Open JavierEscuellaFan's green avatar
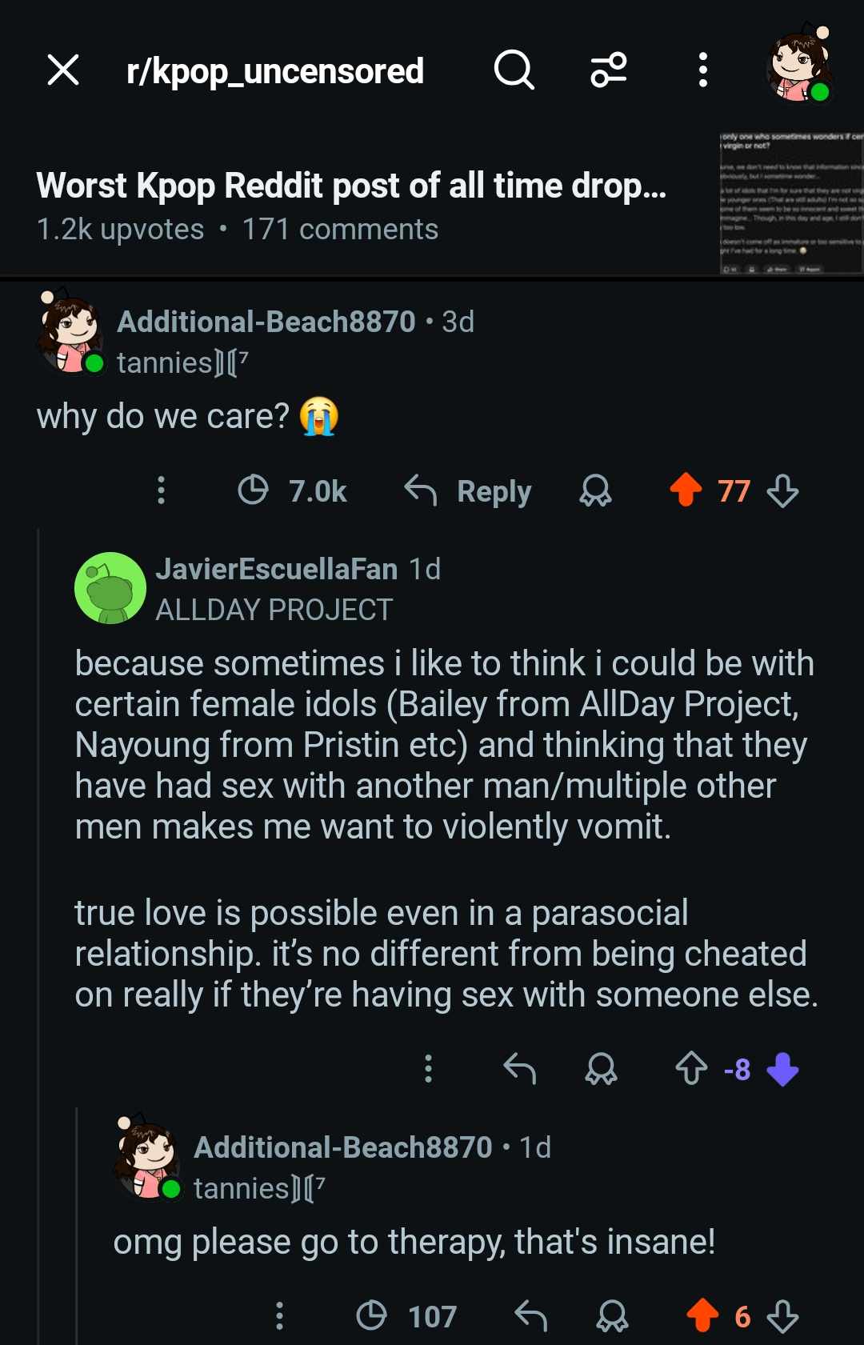Viewport: 864px width, 1345px height. click(x=110, y=588)
